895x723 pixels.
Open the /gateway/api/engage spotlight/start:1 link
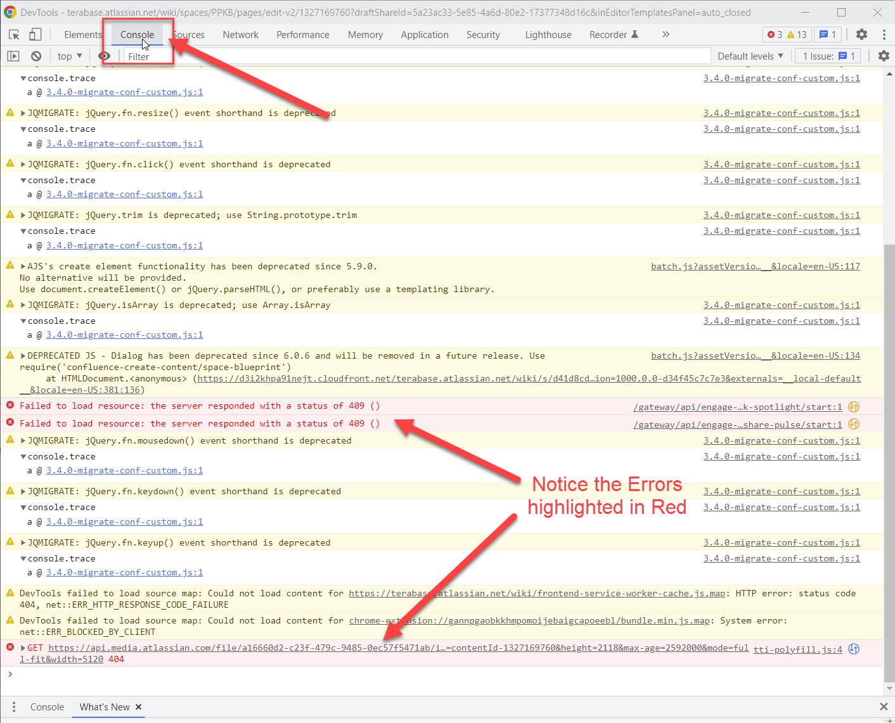(737, 407)
